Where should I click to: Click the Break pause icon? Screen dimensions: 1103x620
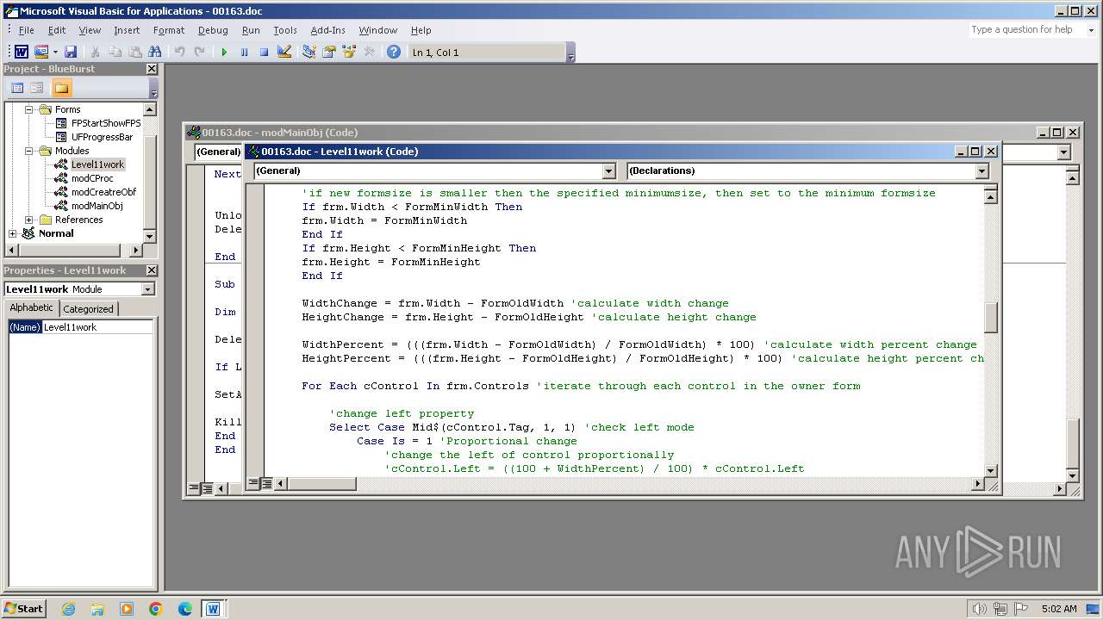tap(244, 53)
